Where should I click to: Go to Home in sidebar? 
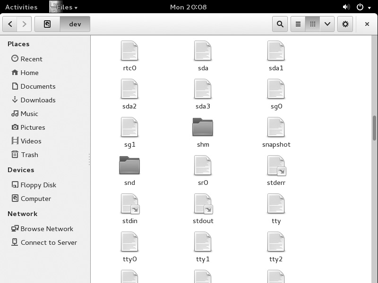click(x=25, y=73)
